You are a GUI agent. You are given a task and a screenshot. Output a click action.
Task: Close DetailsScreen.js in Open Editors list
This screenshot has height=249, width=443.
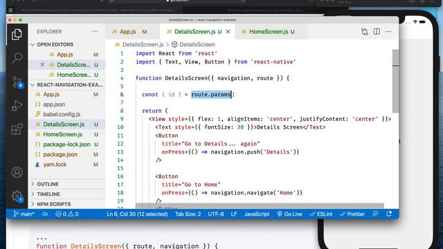42,64
